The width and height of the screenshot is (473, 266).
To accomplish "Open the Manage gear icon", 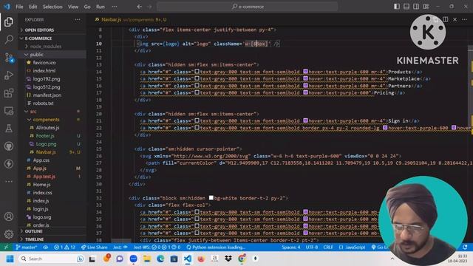I will pos(9,233).
